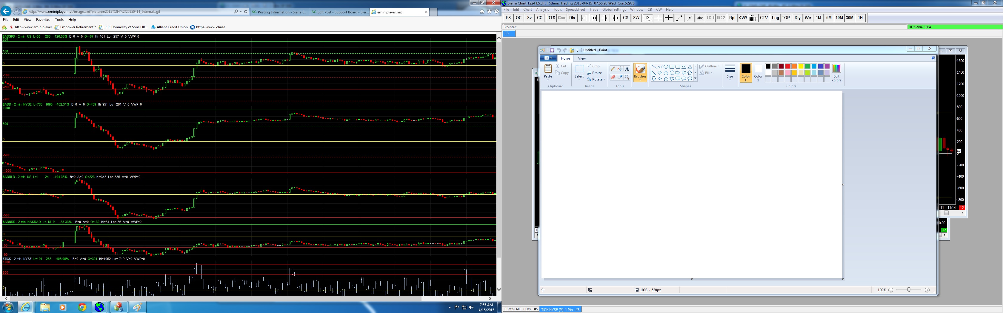Open the Customize Quick Access Toolbar arrow in Paint
Screen dimensions: 1003x313
coord(577,51)
